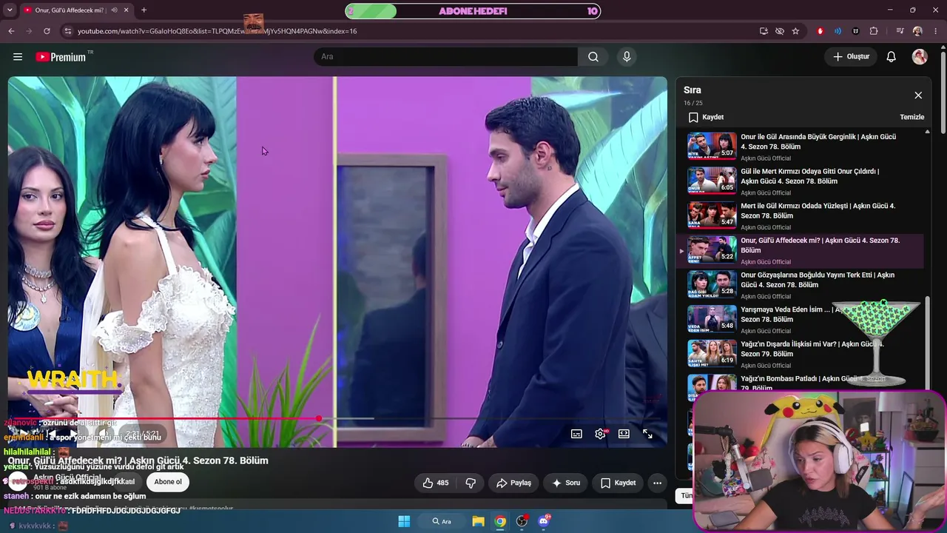
Task: Close the Sıra queue panel
Action: pyautogui.click(x=918, y=95)
